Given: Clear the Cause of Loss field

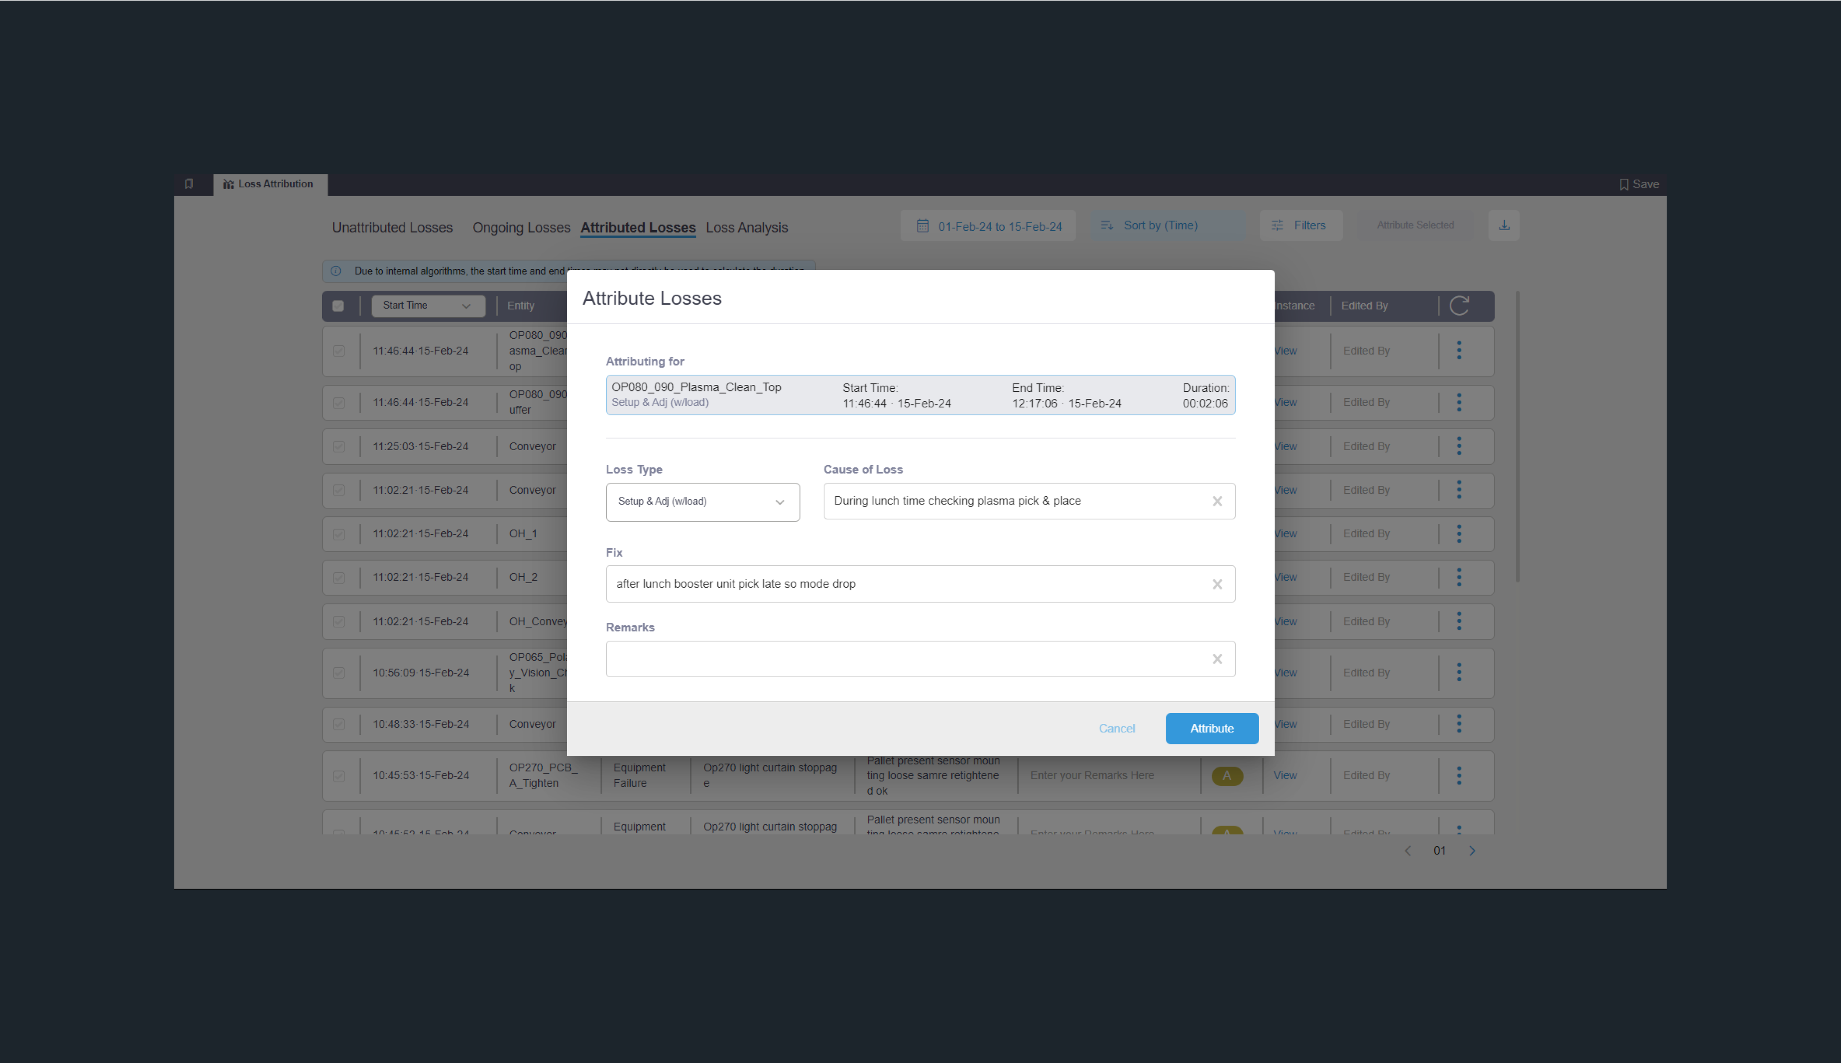Looking at the screenshot, I should point(1217,501).
